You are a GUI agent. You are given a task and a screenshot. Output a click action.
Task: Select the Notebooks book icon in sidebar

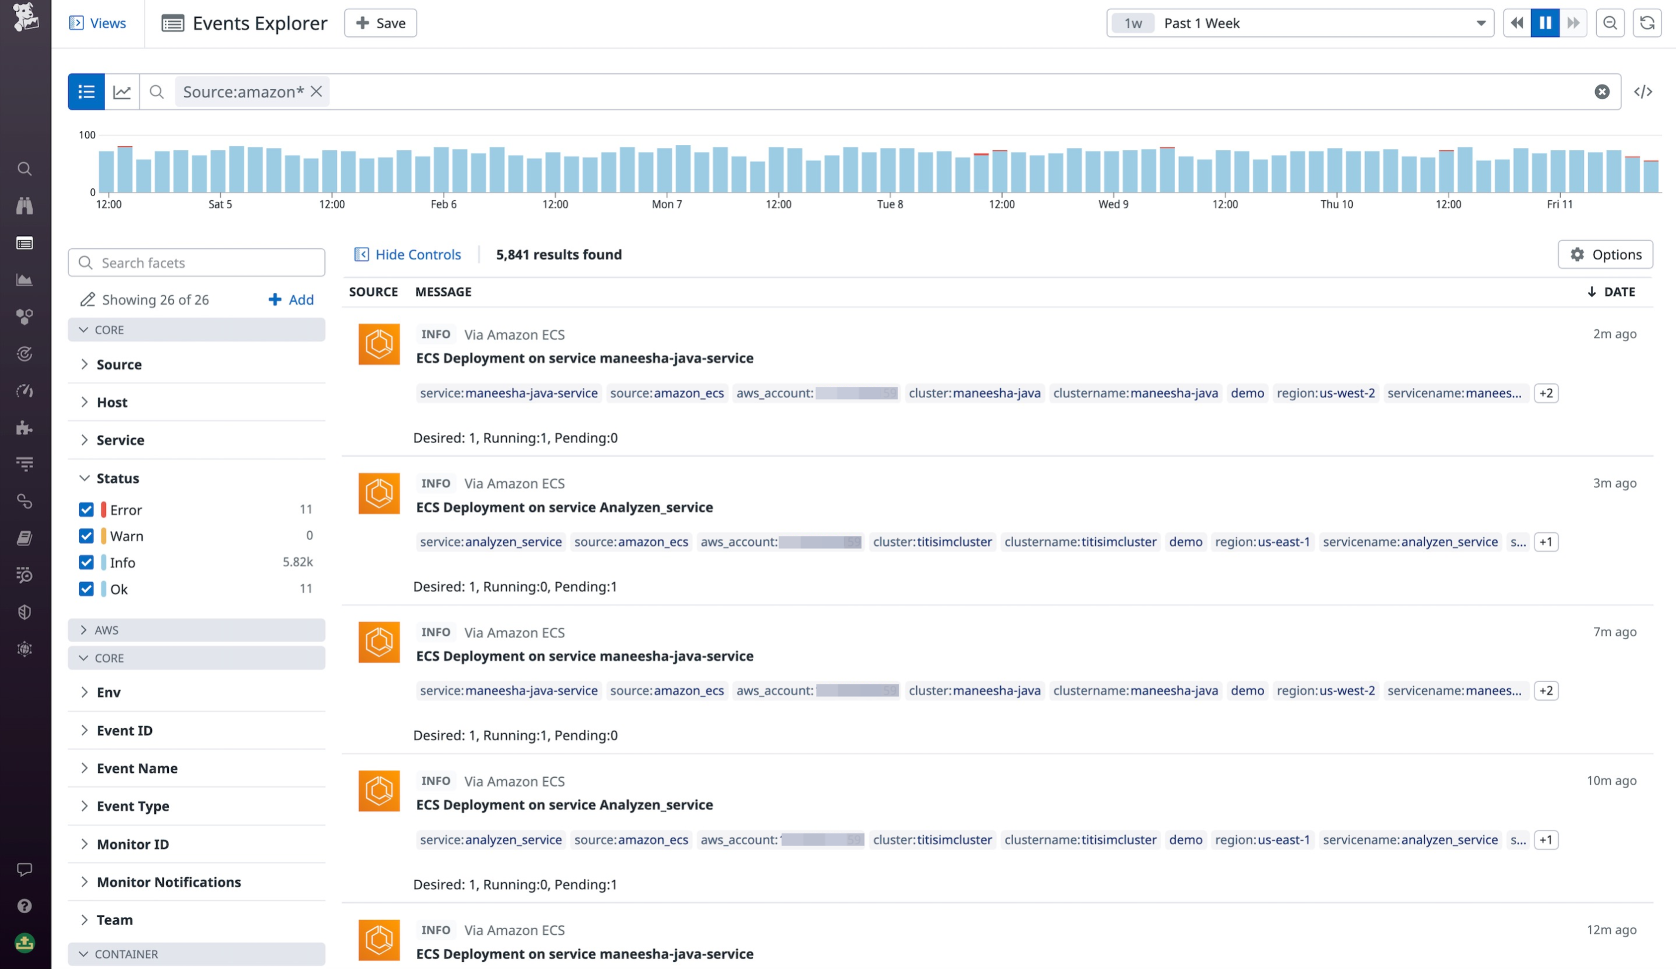point(25,538)
